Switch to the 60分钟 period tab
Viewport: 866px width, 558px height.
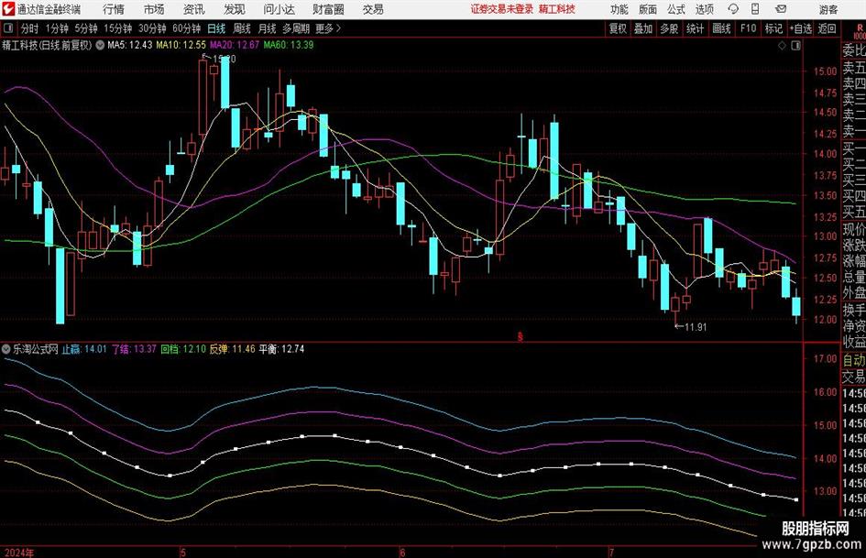coord(186,28)
